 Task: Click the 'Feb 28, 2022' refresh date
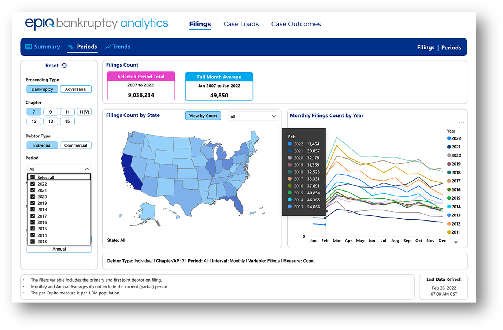tap(444, 288)
